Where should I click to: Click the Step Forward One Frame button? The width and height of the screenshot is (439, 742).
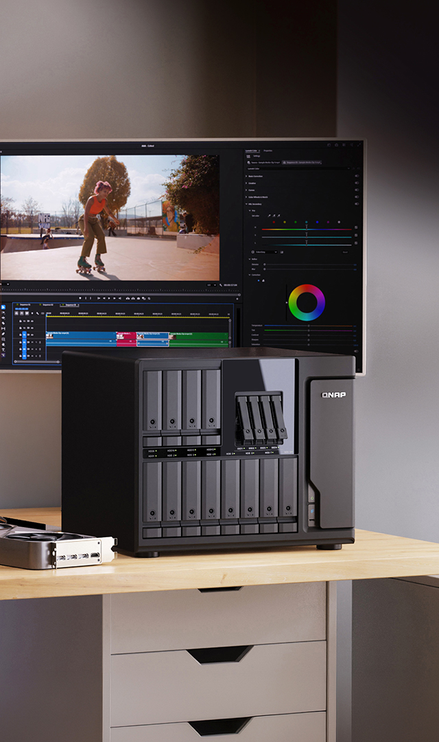click(115, 298)
